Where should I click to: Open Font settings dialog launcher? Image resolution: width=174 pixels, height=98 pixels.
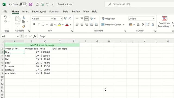(72, 31)
